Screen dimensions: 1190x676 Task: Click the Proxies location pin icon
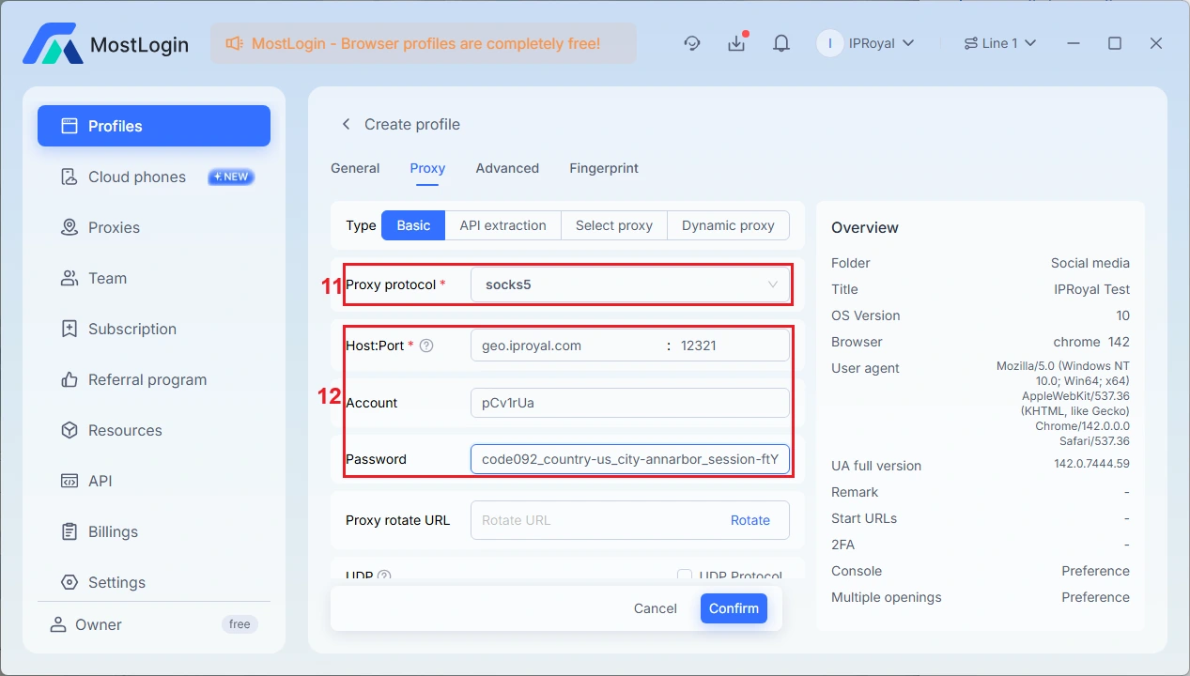(x=70, y=227)
